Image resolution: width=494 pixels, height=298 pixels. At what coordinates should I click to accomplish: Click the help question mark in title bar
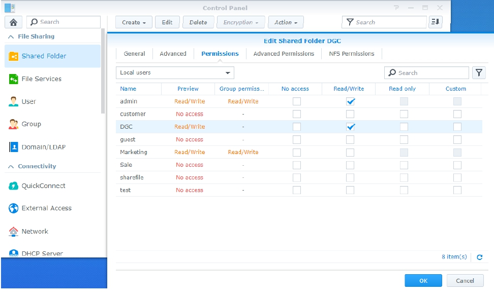(396, 8)
